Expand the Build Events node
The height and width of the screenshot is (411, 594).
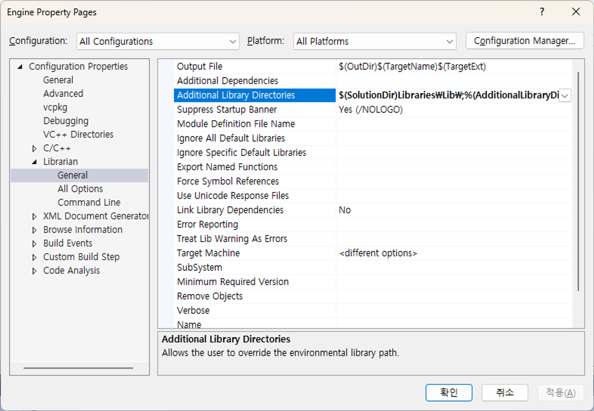[34, 244]
